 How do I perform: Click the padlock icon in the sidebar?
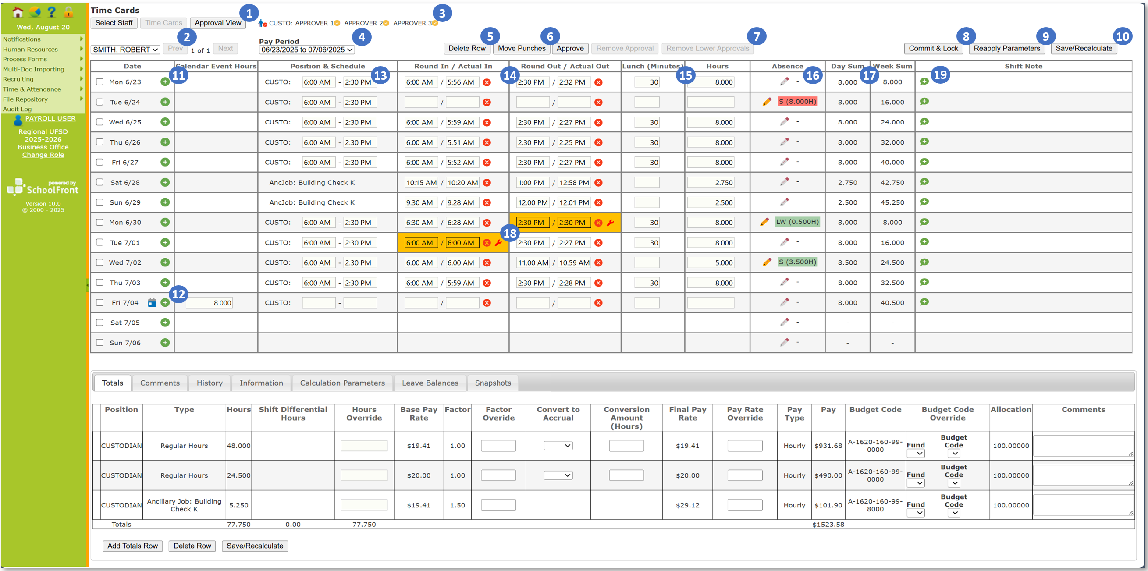click(68, 11)
